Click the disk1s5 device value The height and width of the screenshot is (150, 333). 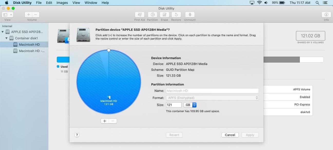coord(305,112)
